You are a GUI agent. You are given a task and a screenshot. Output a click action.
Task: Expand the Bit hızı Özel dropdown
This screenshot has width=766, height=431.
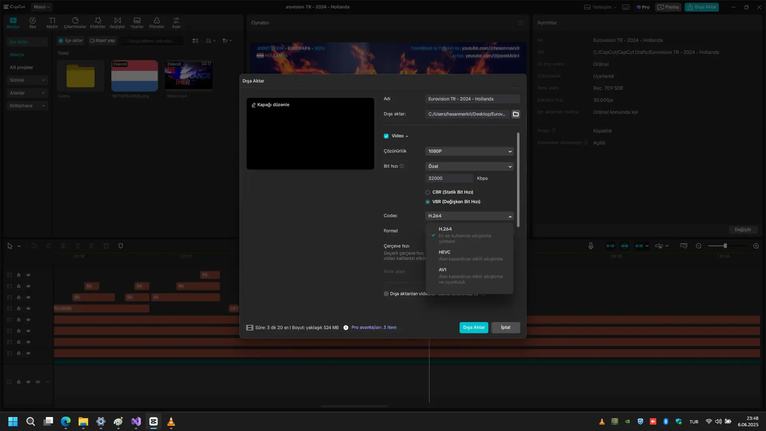coord(469,166)
